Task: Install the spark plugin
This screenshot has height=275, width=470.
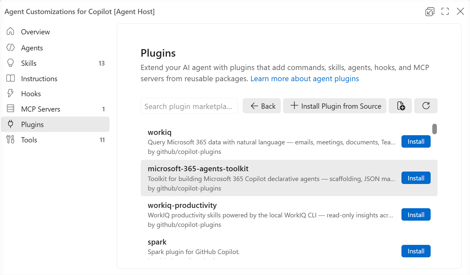Action: tap(416, 251)
